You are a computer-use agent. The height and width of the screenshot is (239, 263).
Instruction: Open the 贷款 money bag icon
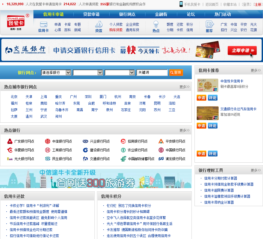(x=99, y=24)
